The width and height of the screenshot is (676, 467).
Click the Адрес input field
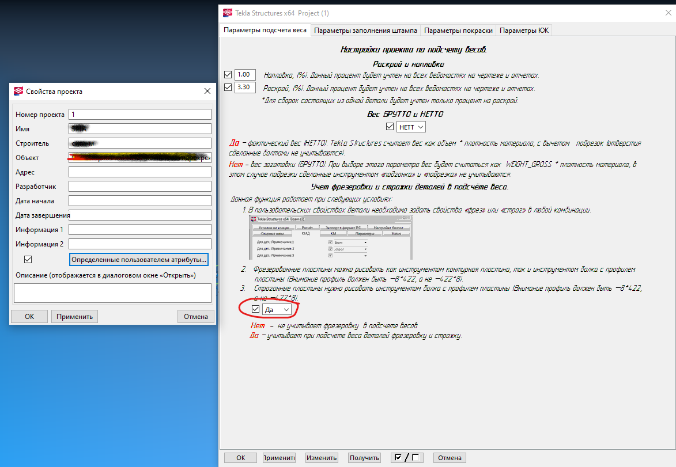point(140,172)
